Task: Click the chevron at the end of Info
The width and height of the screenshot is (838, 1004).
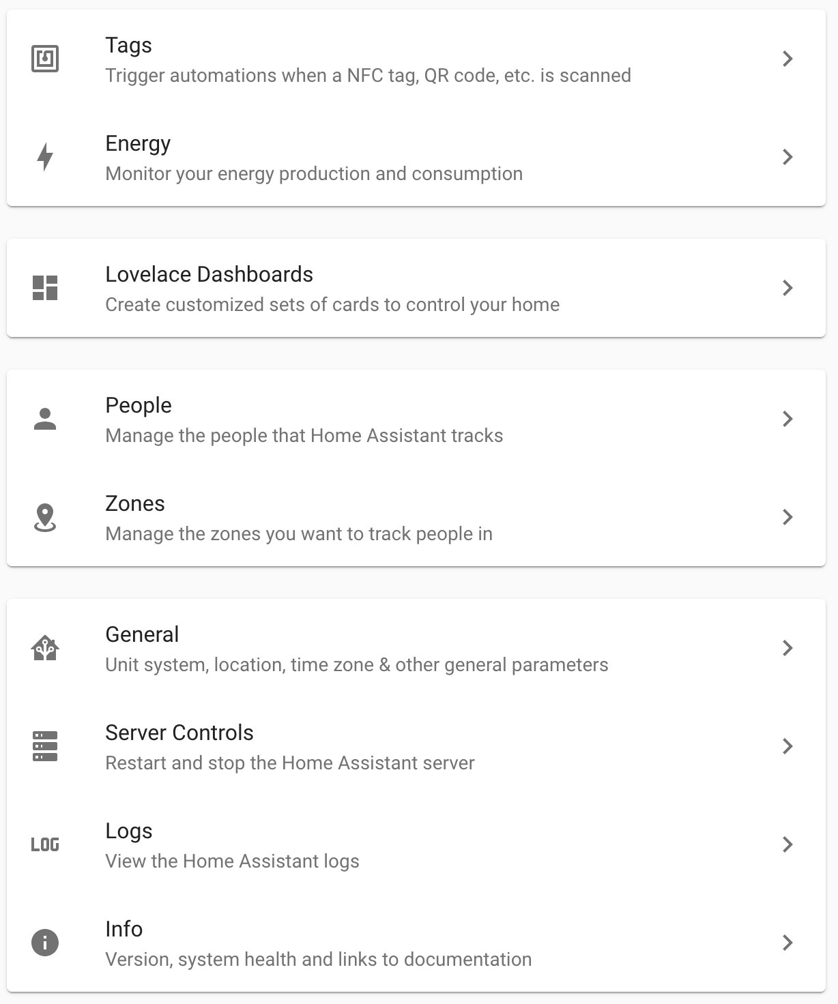Action: coord(788,943)
